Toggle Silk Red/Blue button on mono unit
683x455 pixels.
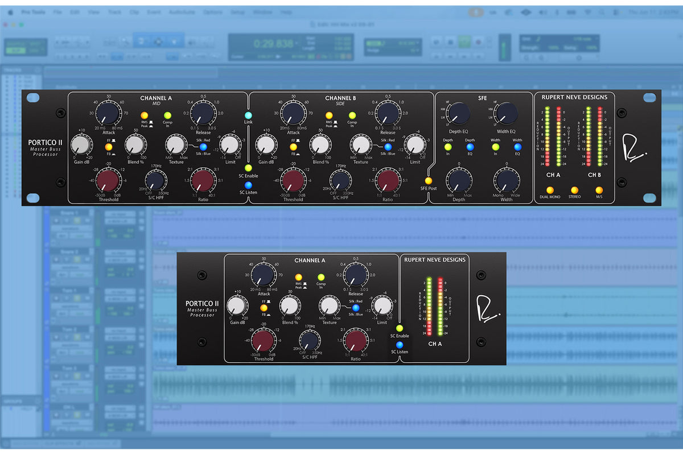(356, 308)
